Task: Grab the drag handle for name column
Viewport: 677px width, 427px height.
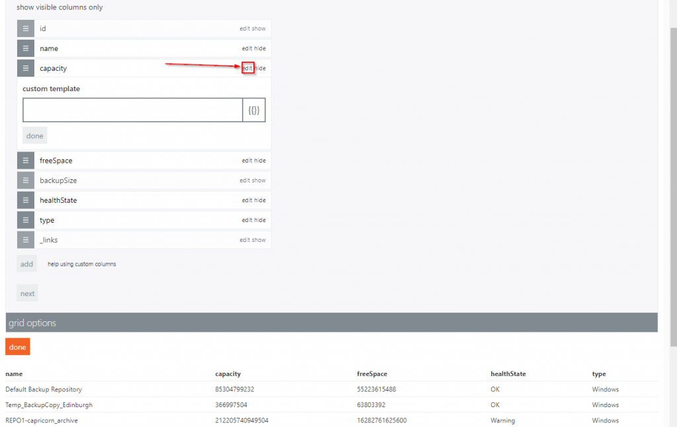Action: (x=26, y=48)
